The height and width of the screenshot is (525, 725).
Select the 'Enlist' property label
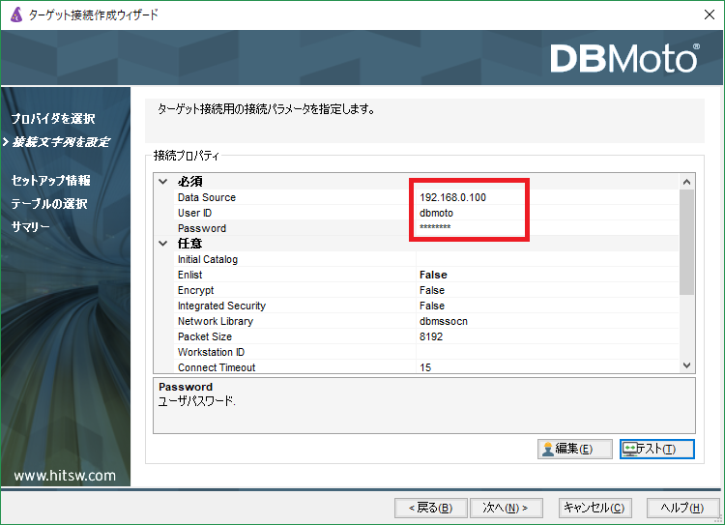tap(190, 275)
